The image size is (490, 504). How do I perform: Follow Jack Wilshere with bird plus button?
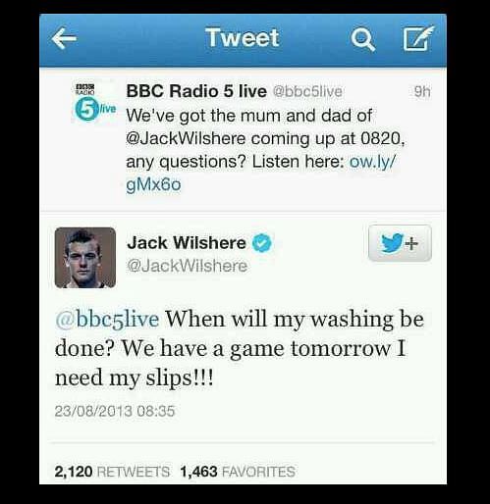(400, 243)
